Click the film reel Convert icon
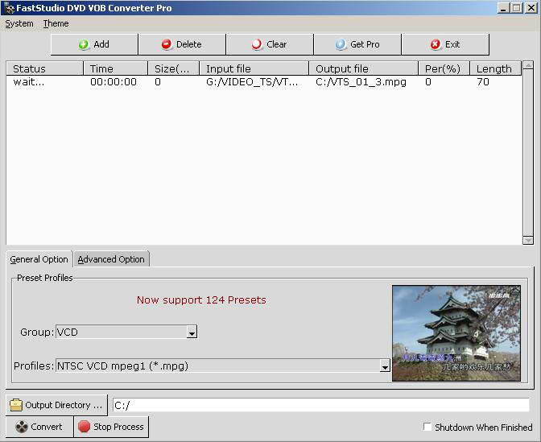Viewport: 541px width, 442px height. [x=22, y=427]
